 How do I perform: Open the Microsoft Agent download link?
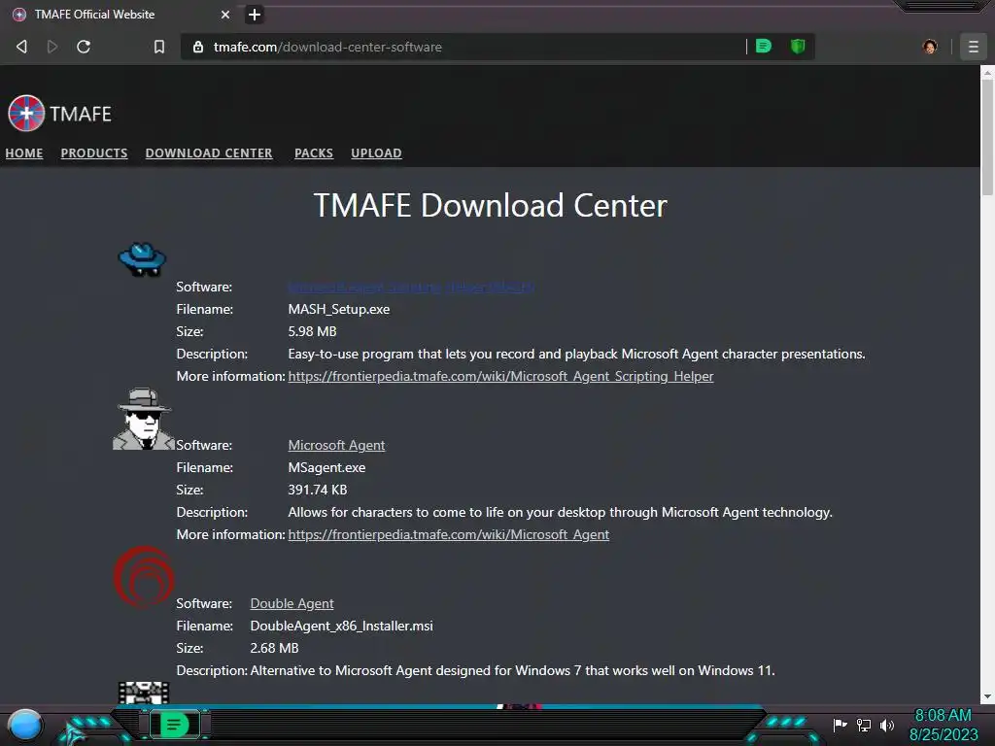336,445
